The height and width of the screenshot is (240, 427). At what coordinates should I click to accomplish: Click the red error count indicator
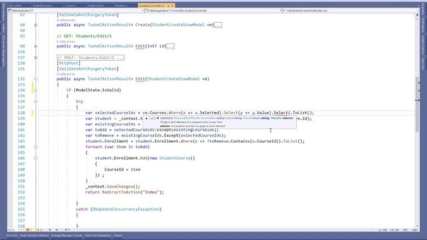29,230
